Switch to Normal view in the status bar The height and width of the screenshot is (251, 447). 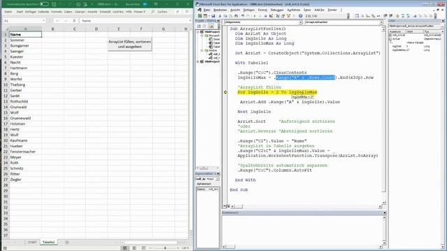[x=124, y=248]
